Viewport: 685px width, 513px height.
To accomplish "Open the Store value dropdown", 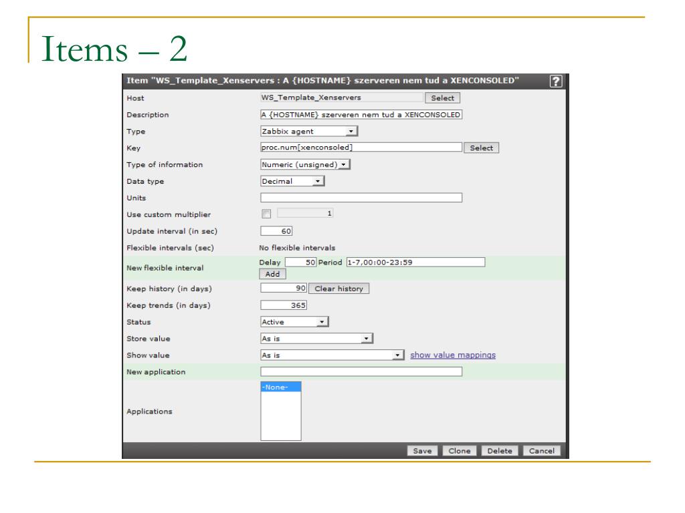I will click(316, 339).
